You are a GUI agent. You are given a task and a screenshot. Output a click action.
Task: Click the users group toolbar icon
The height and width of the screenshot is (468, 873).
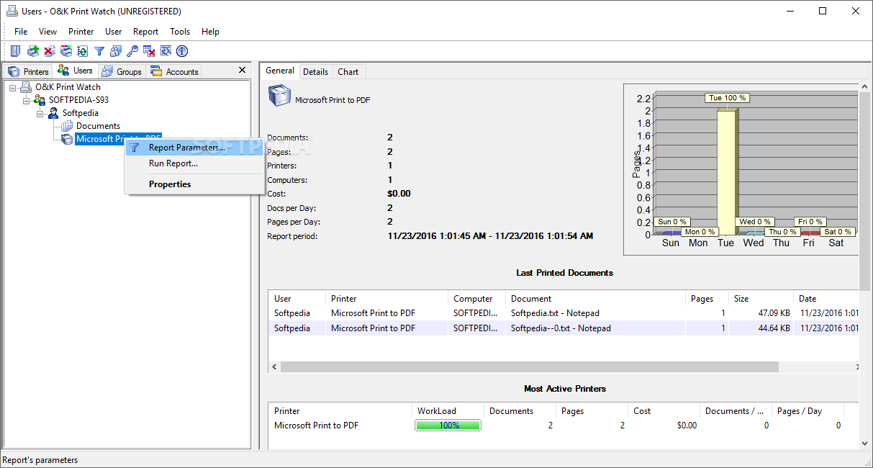pyautogui.click(x=116, y=51)
